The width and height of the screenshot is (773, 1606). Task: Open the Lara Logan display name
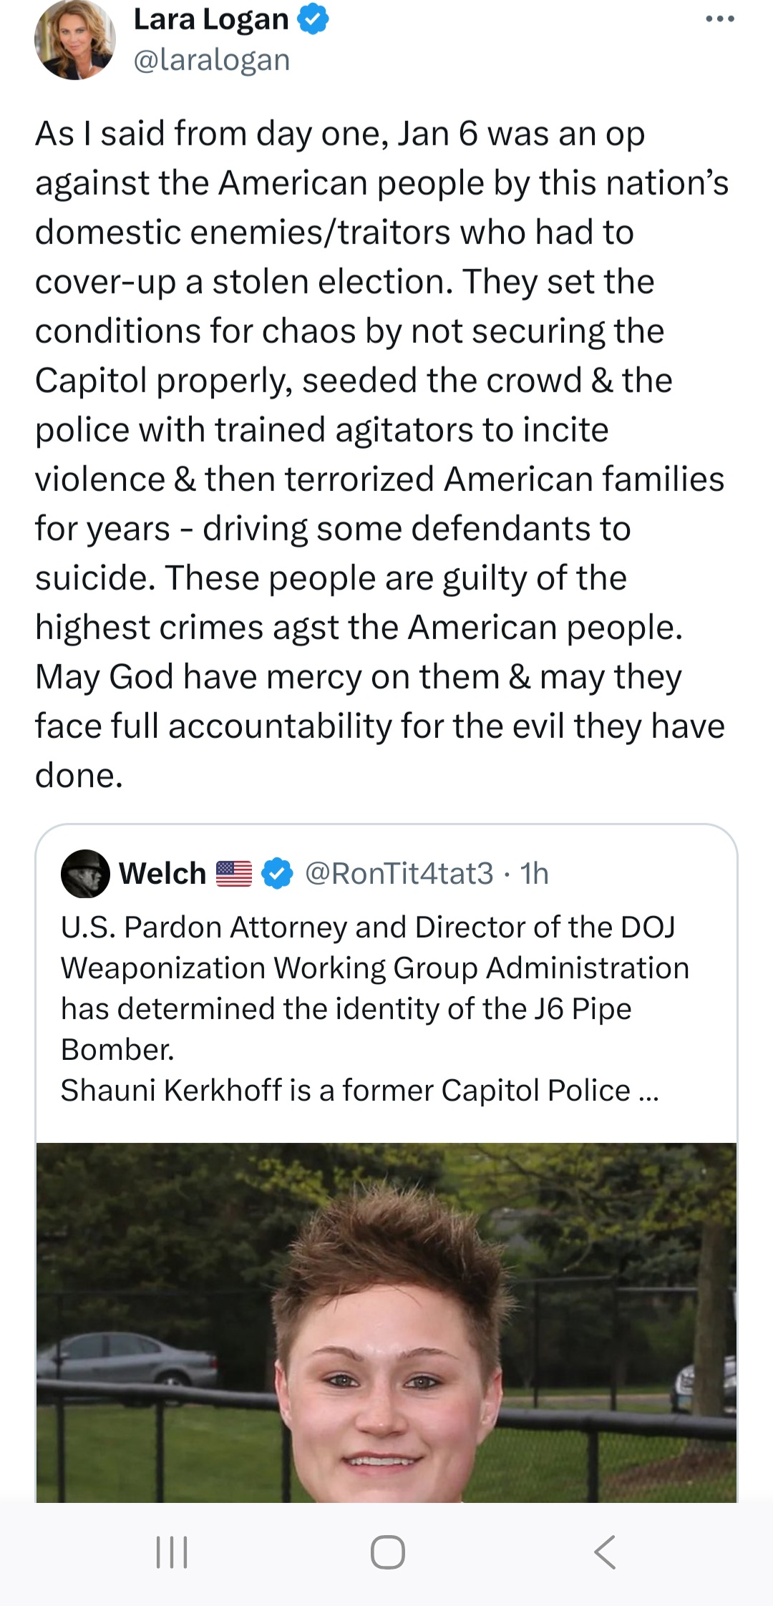point(210,19)
